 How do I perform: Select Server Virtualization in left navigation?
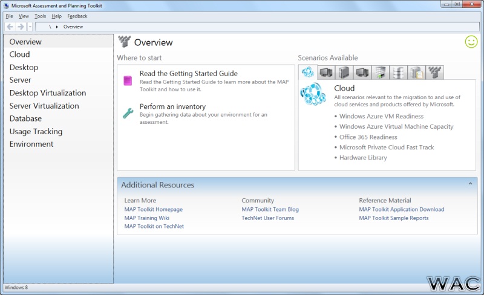pyautogui.click(x=59, y=106)
